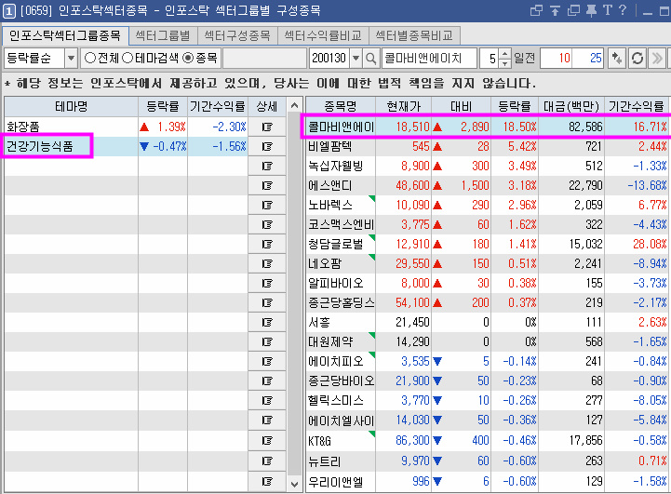Click the 대금(백만) column header
671x494 pixels.
click(571, 106)
